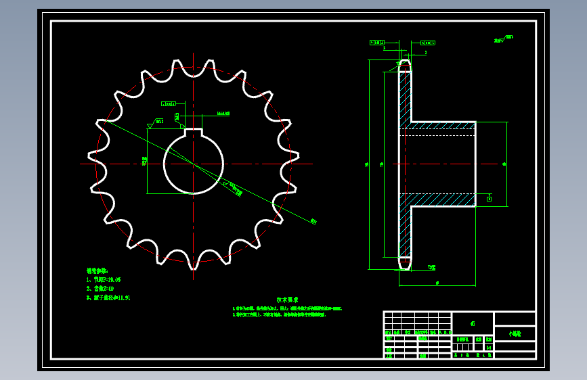Screen dimensions: 587x380
Task: Click the 45 material cell in title block
Action: [x=473, y=323]
